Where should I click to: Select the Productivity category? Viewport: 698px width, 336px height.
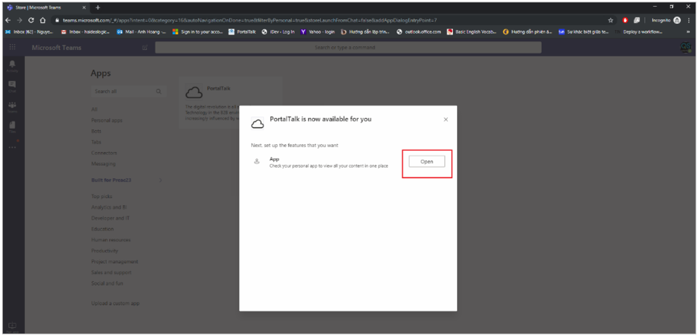tap(105, 251)
